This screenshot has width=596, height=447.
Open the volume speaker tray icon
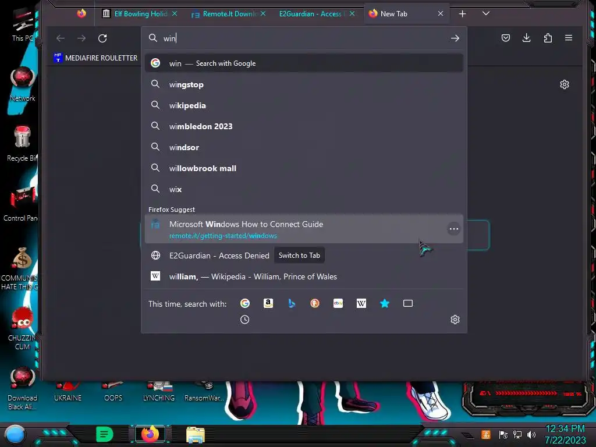click(x=531, y=434)
